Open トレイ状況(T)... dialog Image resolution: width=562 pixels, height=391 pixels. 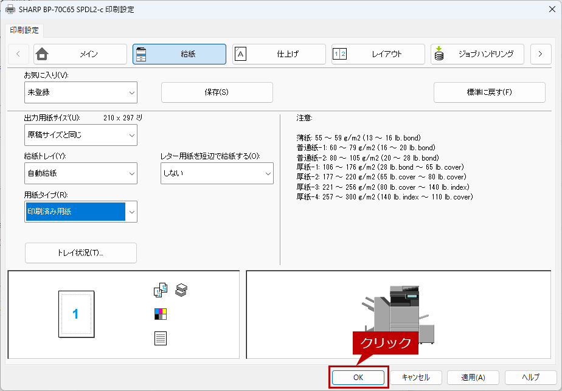[81, 253]
